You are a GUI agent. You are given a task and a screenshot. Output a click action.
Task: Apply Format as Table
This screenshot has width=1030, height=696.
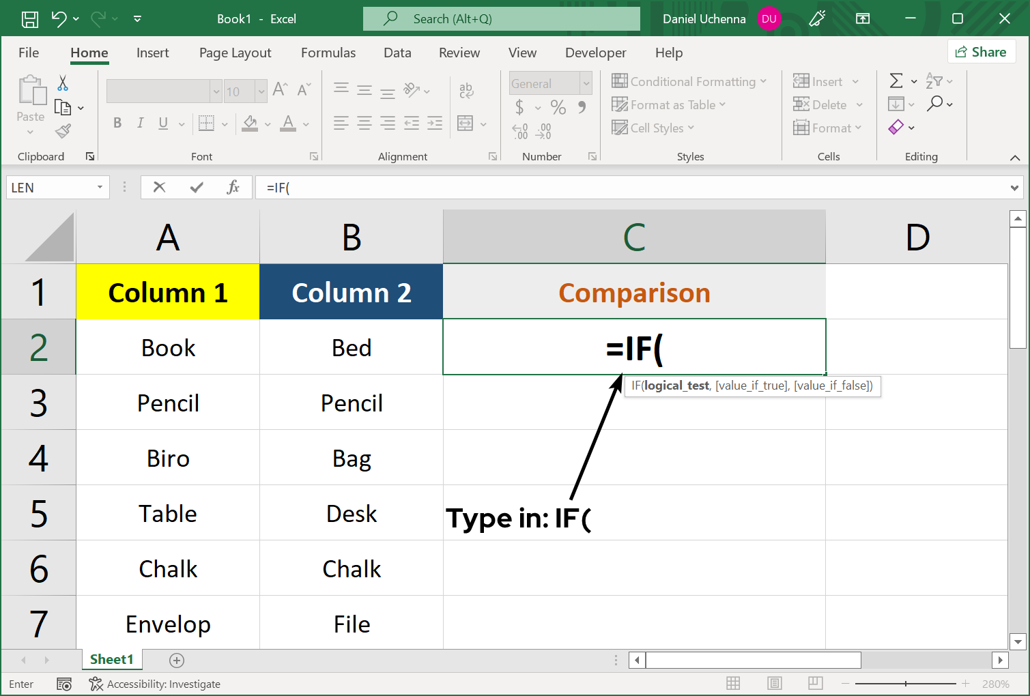tap(669, 104)
